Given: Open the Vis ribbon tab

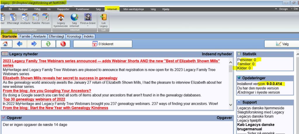Looking at the screenshot, I should [49, 9].
